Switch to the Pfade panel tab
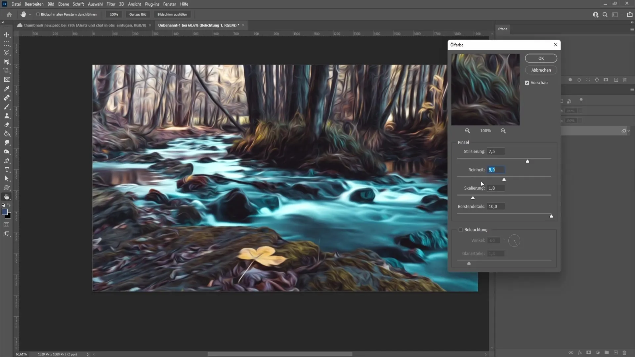Screen dimensions: 635x357 tap(503, 29)
